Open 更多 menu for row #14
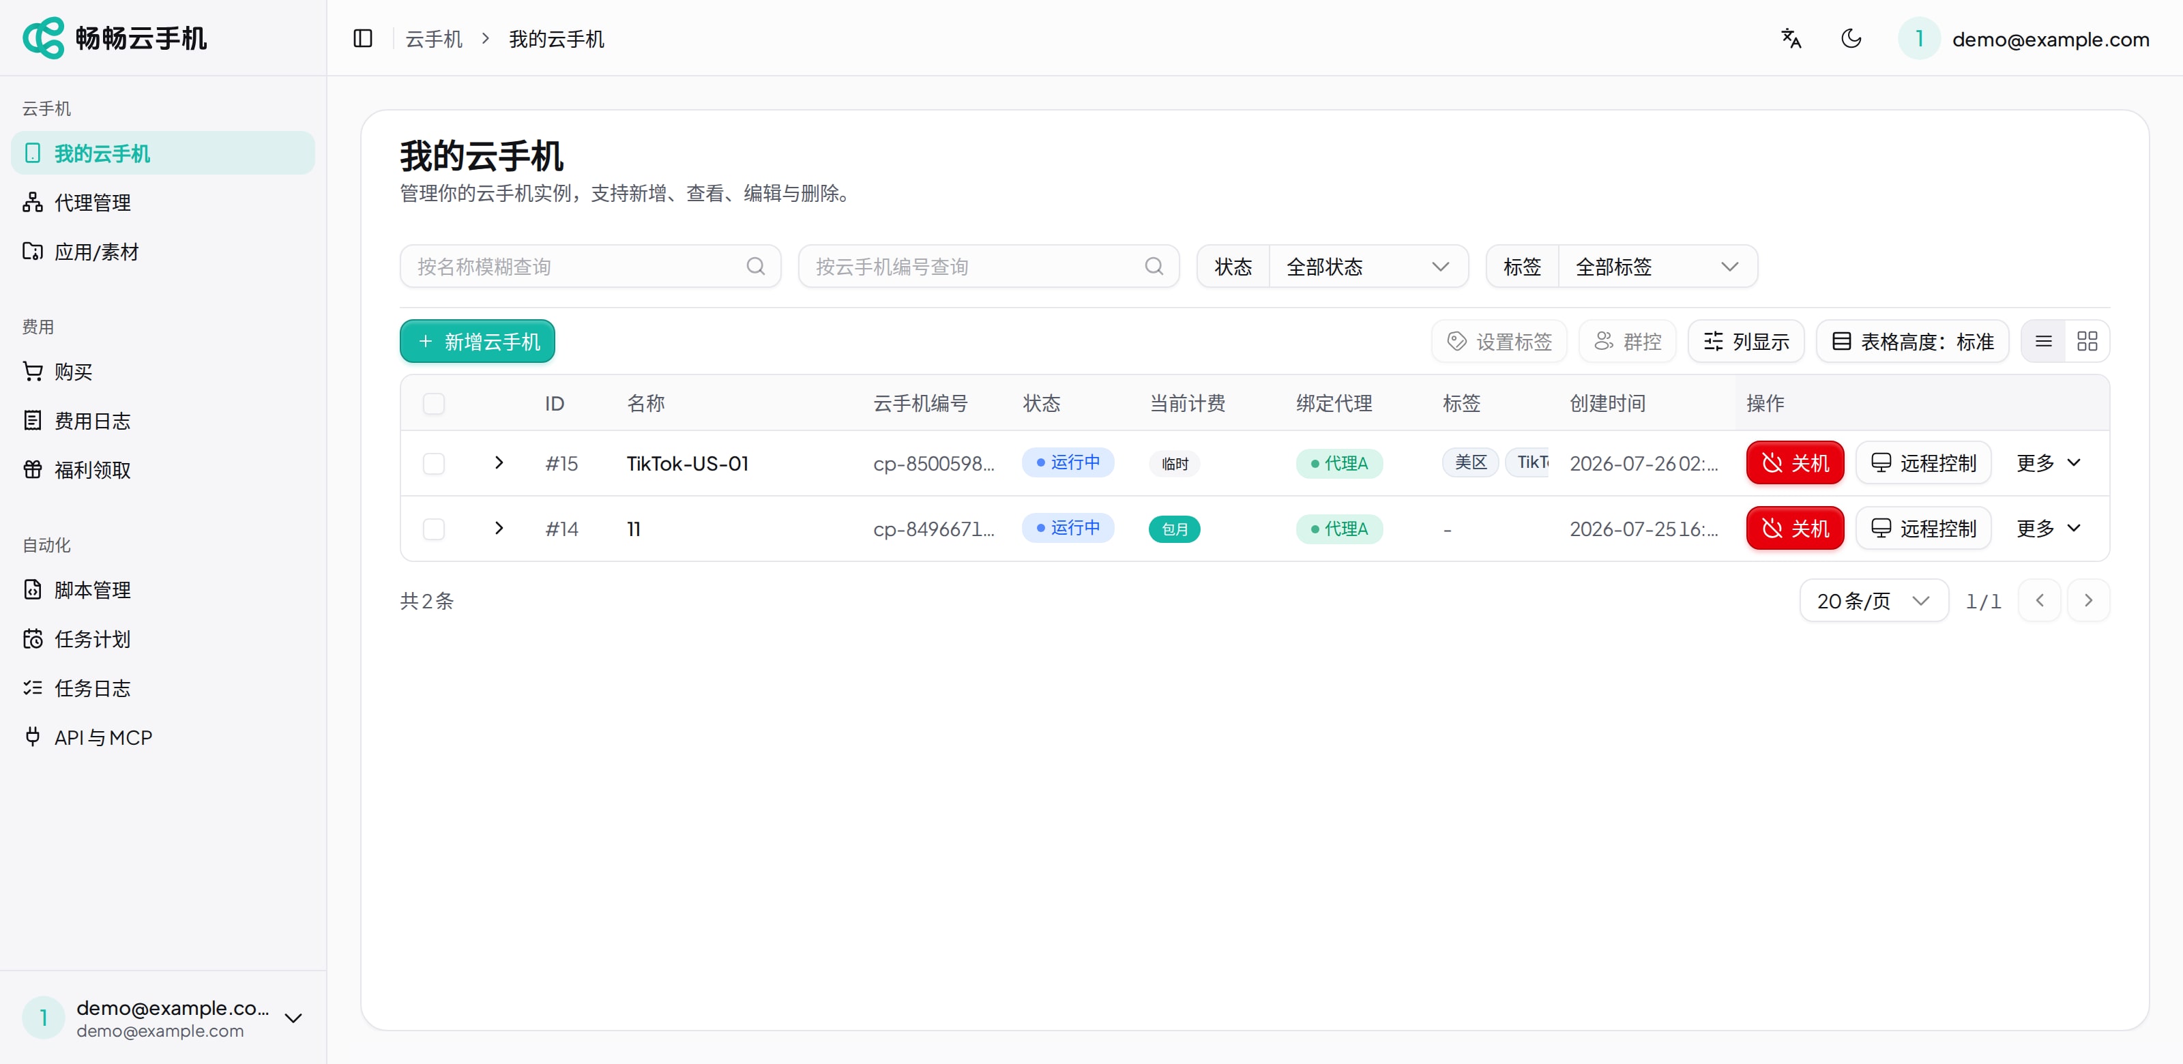The image size is (2183, 1064). 2048,528
